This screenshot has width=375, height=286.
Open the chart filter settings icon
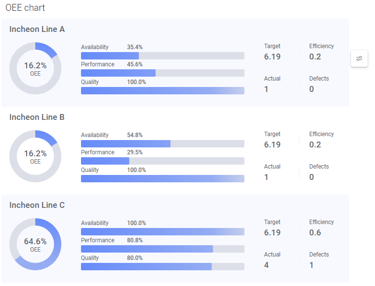(359, 59)
